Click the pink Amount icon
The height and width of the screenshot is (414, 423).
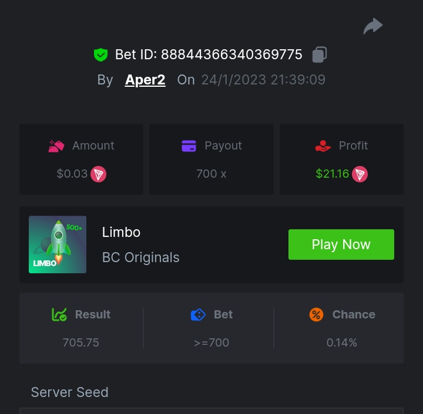tap(56, 146)
